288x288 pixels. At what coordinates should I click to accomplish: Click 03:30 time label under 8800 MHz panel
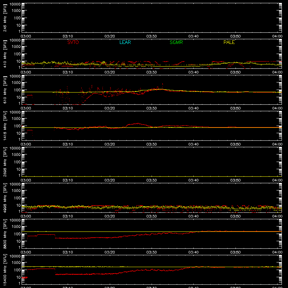click(x=152, y=252)
